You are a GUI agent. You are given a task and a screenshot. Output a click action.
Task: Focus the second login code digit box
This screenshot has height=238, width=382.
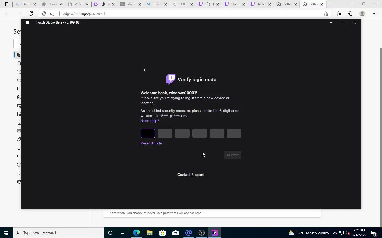[x=165, y=133]
